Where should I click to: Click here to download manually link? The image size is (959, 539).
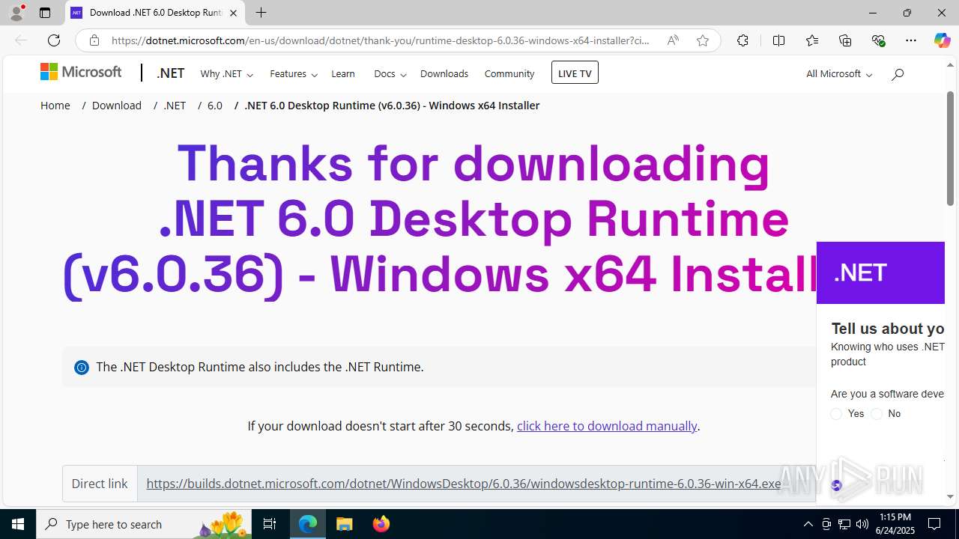607,426
